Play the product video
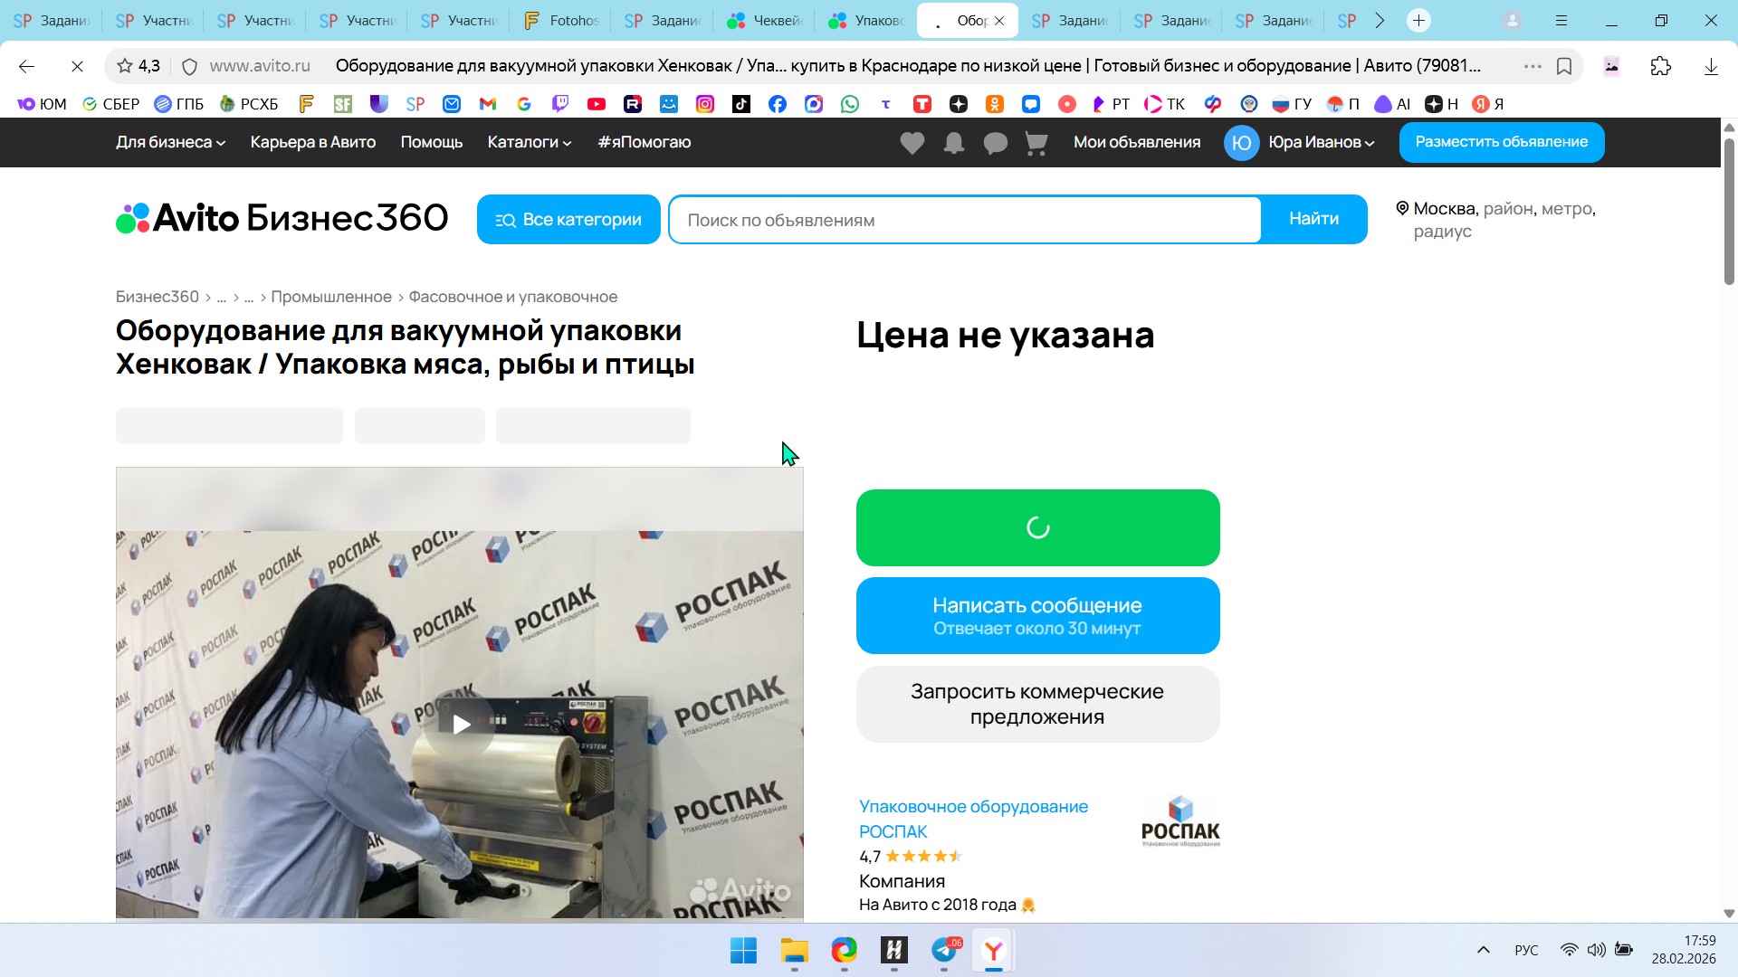 coord(461,725)
